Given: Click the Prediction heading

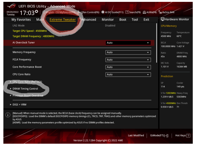Looking at the screenshot, I should (167, 76).
